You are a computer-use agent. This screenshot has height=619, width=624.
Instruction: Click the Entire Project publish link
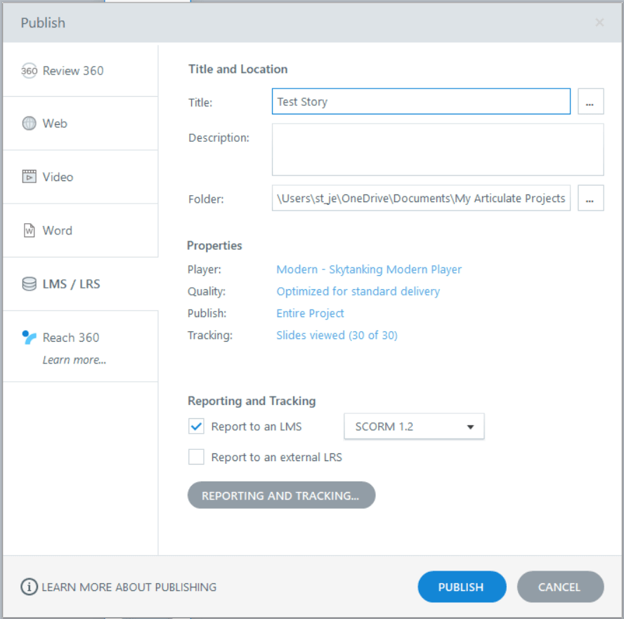click(310, 313)
